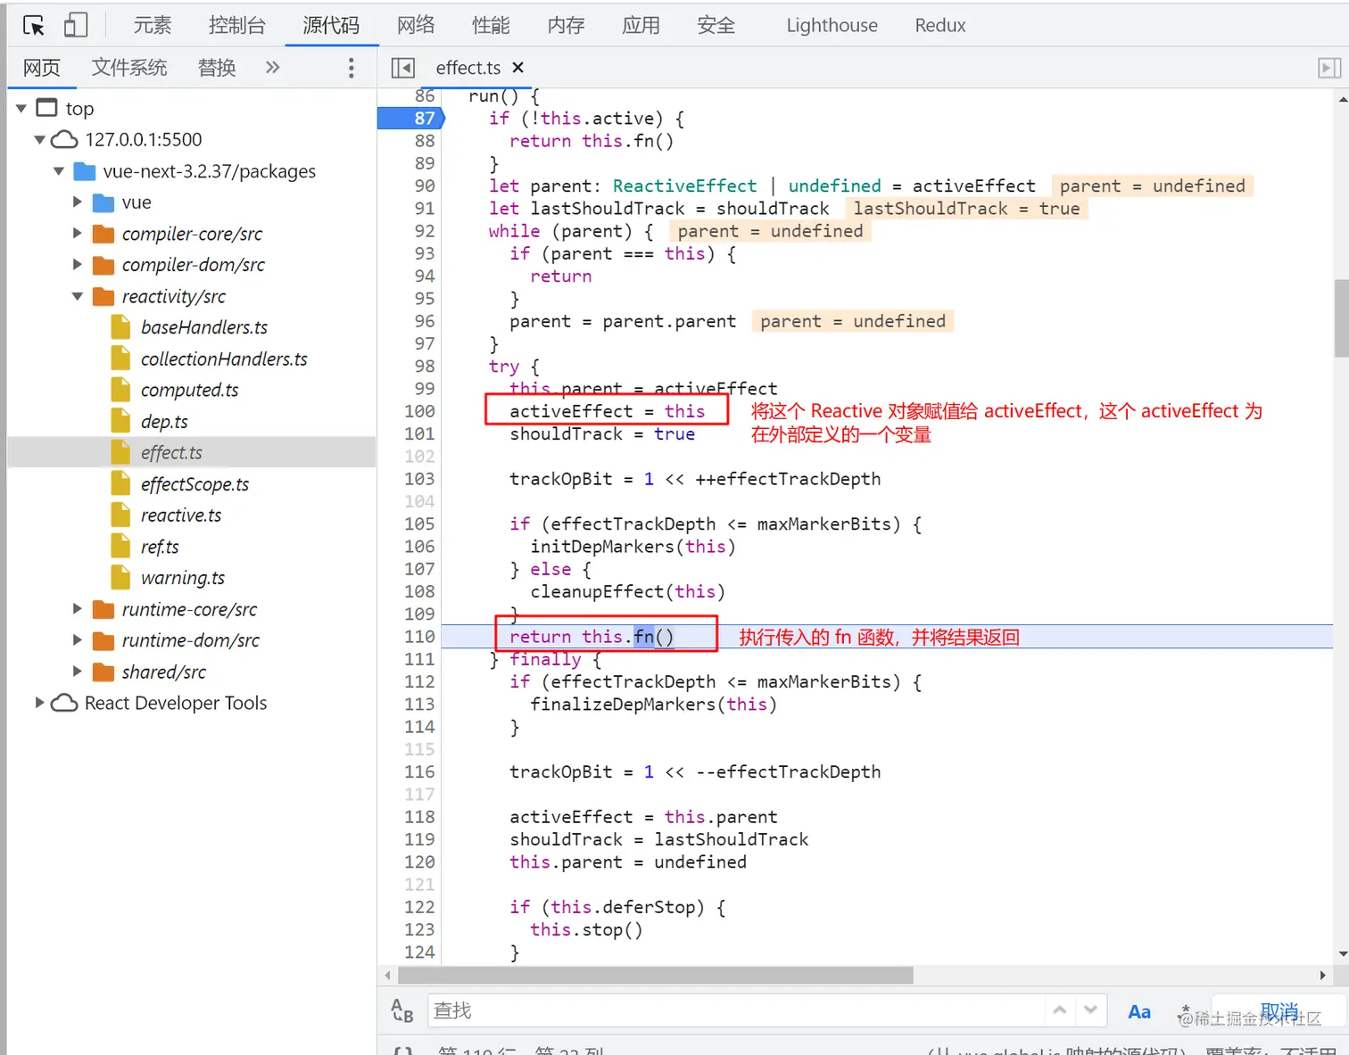Viewport: 1349px width, 1055px height.
Task: Set breakpoint on line number 112
Action: (x=419, y=681)
